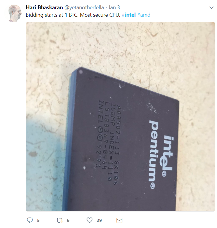
Task: Open the #intel hashtag
Action: (x=129, y=15)
